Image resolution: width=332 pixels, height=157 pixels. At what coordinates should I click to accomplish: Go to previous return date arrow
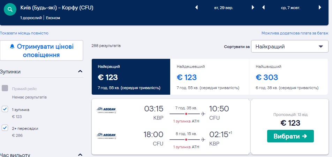[x=264, y=7]
